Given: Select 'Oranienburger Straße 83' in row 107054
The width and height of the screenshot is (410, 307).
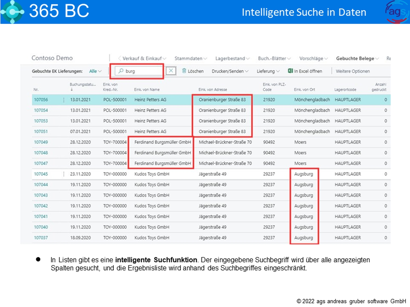Looking at the screenshot, I should pos(222,111).
